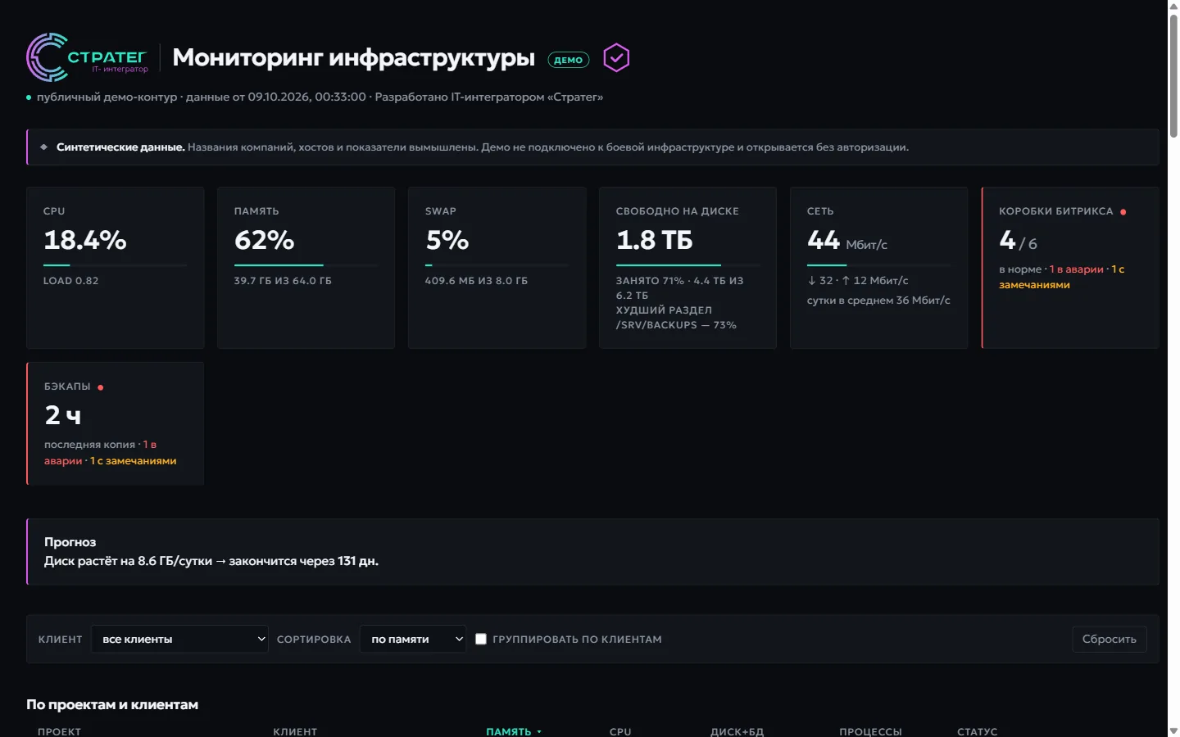Click text 'LOAD 0.82'
The height and width of the screenshot is (737, 1180).
70,281
